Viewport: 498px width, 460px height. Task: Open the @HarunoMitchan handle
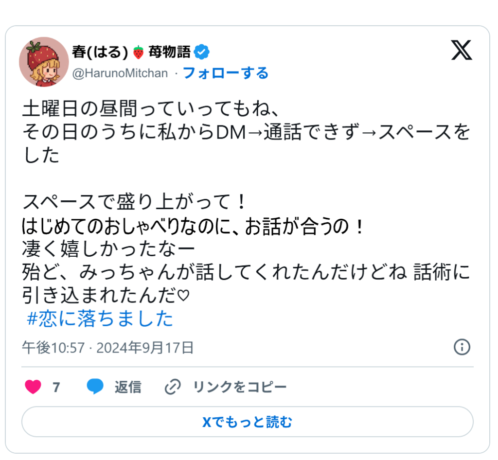click(x=120, y=73)
